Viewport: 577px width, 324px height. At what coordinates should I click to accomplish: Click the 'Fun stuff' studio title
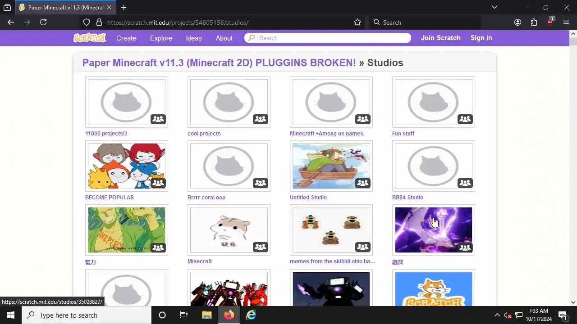[x=403, y=134]
